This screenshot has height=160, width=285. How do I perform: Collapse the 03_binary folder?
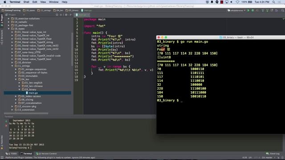(20, 89)
